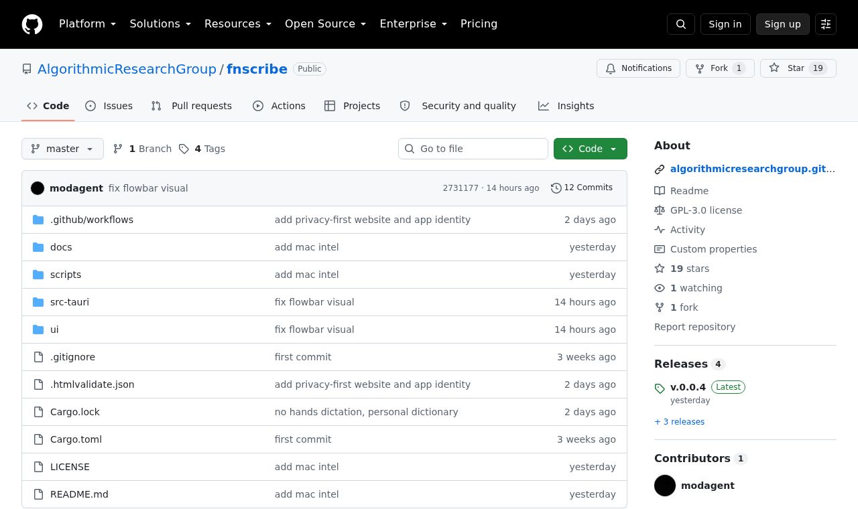Viewport: 858px width, 509px height.
Task: Open the appearance settings icon button
Action: [x=826, y=24]
